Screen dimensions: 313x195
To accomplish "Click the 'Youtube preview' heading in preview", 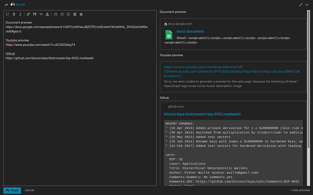I will click(171, 55).
